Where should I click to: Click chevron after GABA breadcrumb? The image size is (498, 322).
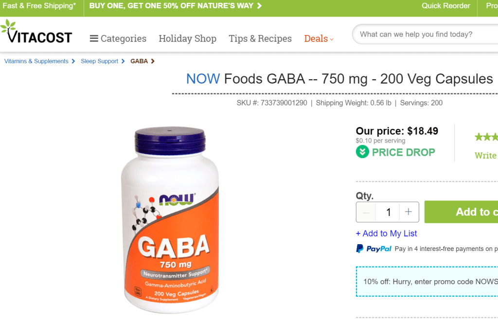153,61
